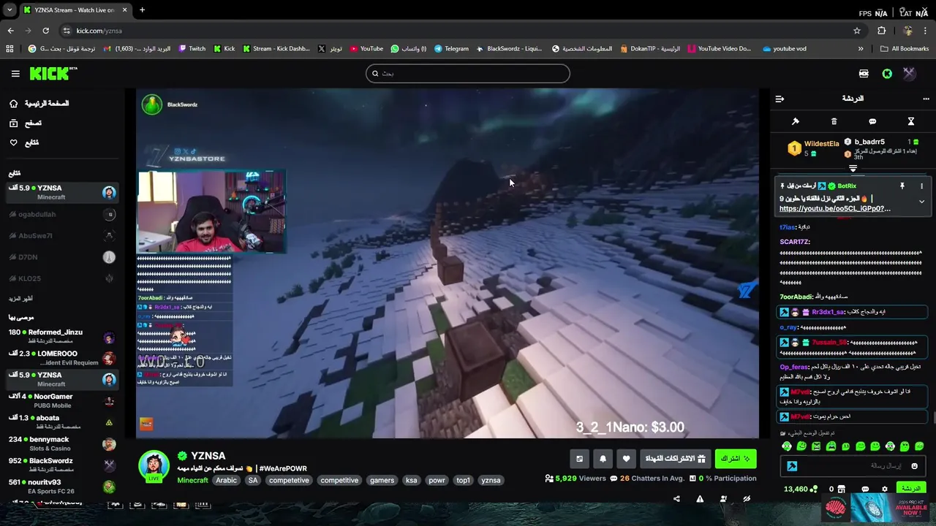Open pinned message vertical dots menu
This screenshot has height=526, width=936.
point(921,186)
